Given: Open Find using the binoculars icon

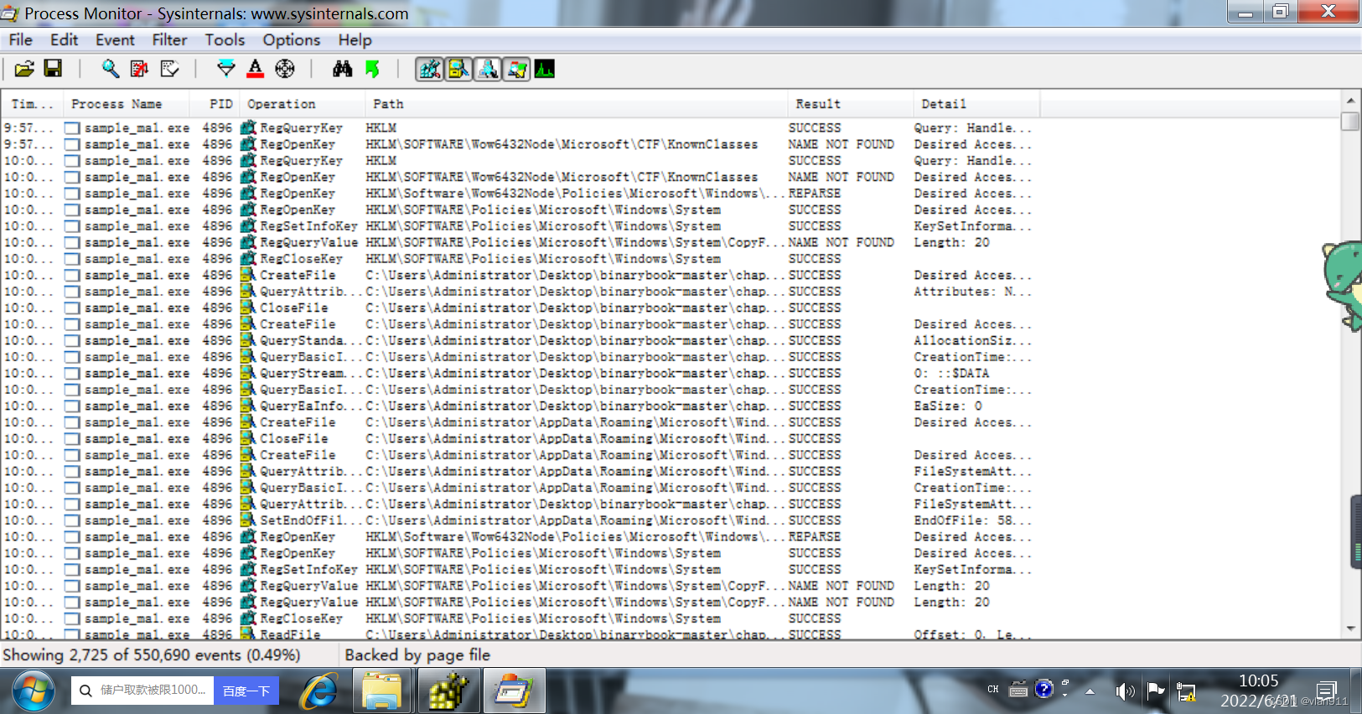Looking at the screenshot, I should pyautogui.click(x=342, y=69).
